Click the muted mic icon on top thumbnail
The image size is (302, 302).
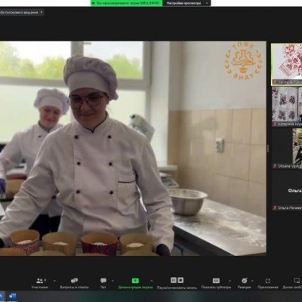pos(275,82)
